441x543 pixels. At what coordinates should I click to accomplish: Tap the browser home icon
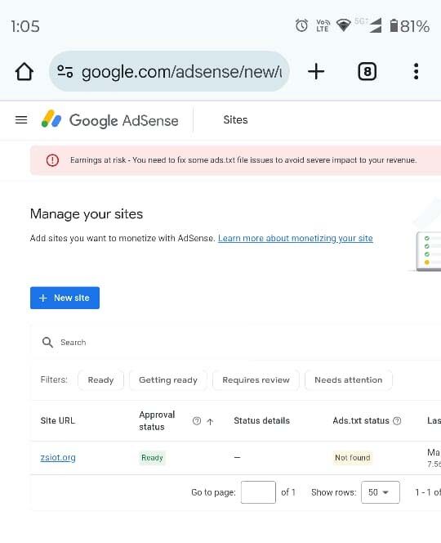[x=24, y=72]
